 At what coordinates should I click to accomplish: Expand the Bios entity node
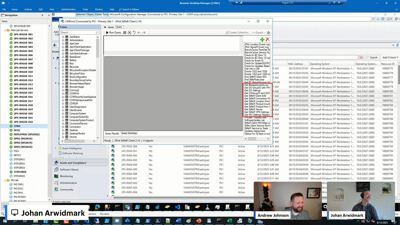63,64
